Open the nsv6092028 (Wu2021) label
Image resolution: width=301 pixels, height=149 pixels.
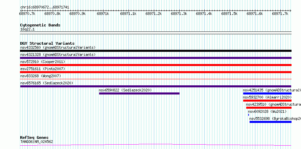(267, 111)
